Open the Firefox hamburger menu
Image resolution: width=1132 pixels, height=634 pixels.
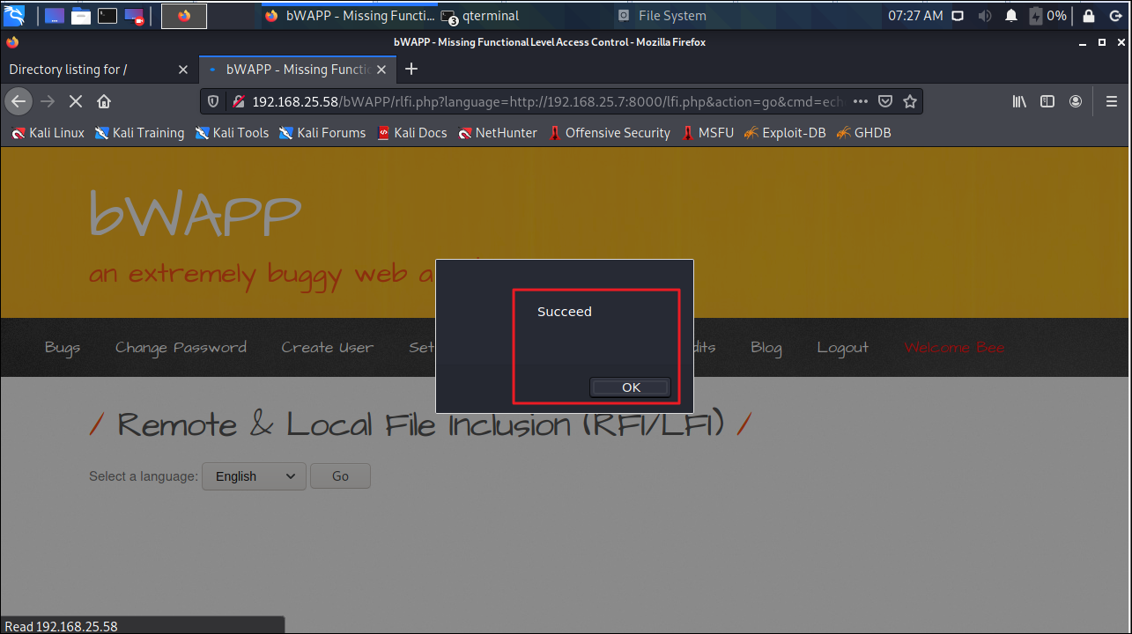(x=1112, y=102)
